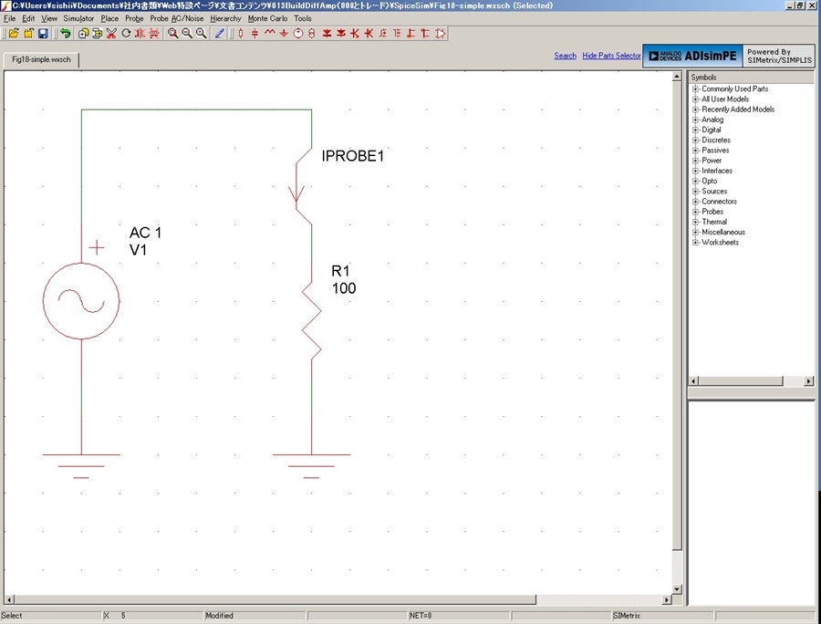Click the red scissors Cut icon

[111, 34]
